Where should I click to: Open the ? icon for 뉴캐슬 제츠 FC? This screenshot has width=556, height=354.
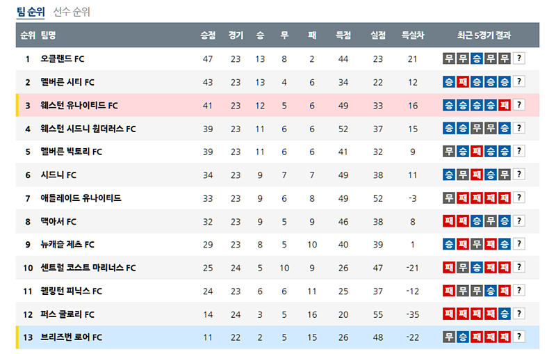pyautogui.click(x=518, y=244)
